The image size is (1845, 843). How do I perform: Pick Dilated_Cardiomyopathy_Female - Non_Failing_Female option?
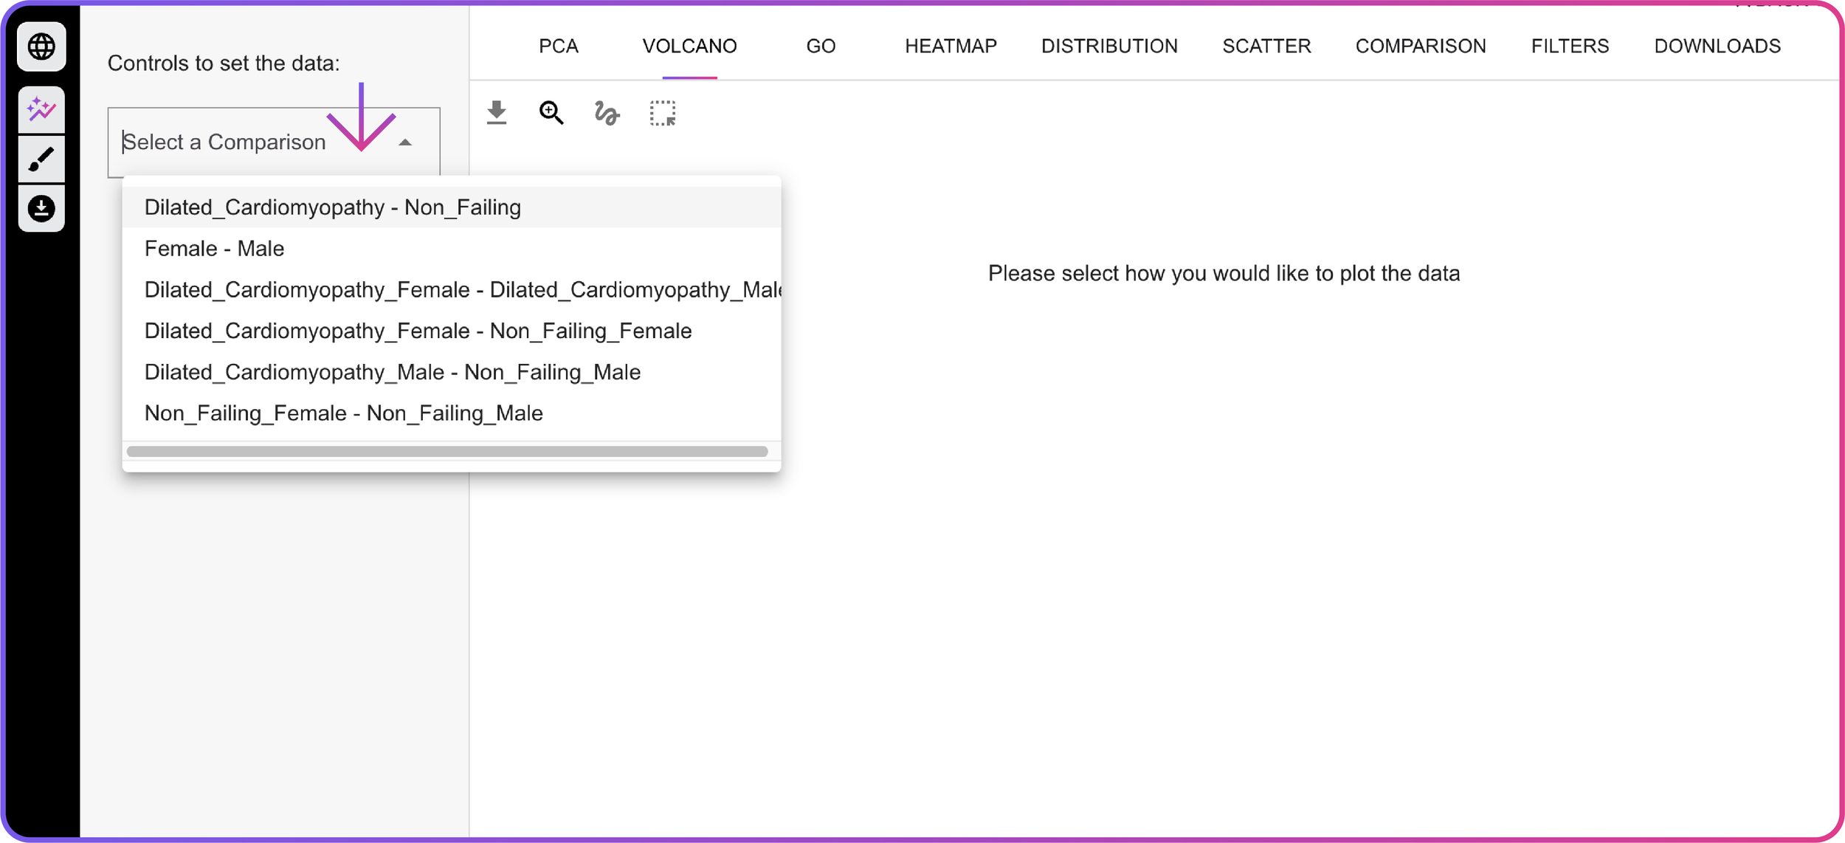pos(418,331)
